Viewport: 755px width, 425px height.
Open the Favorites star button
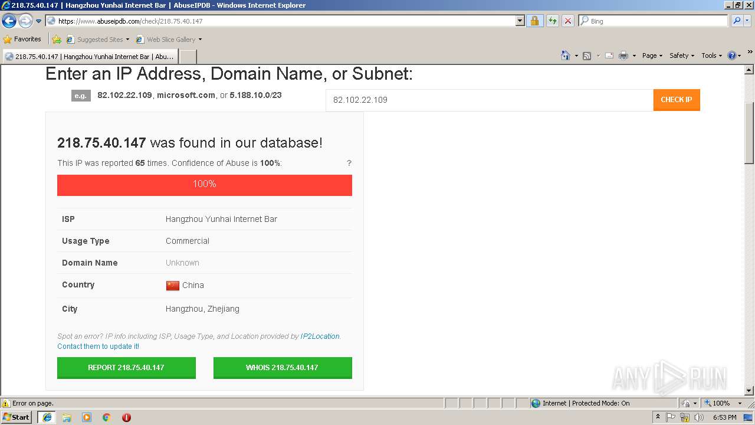tap(22, 40)
